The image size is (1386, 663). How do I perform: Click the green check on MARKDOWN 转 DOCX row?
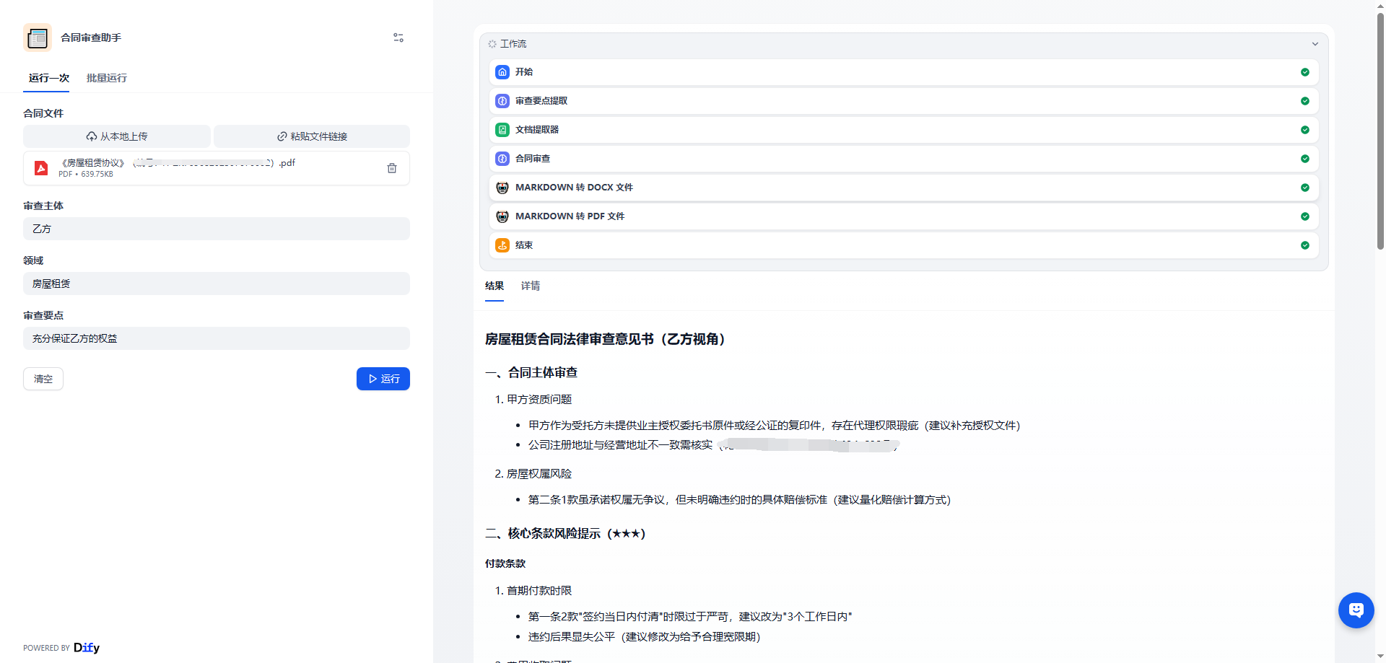click(x=1305, y=188)
